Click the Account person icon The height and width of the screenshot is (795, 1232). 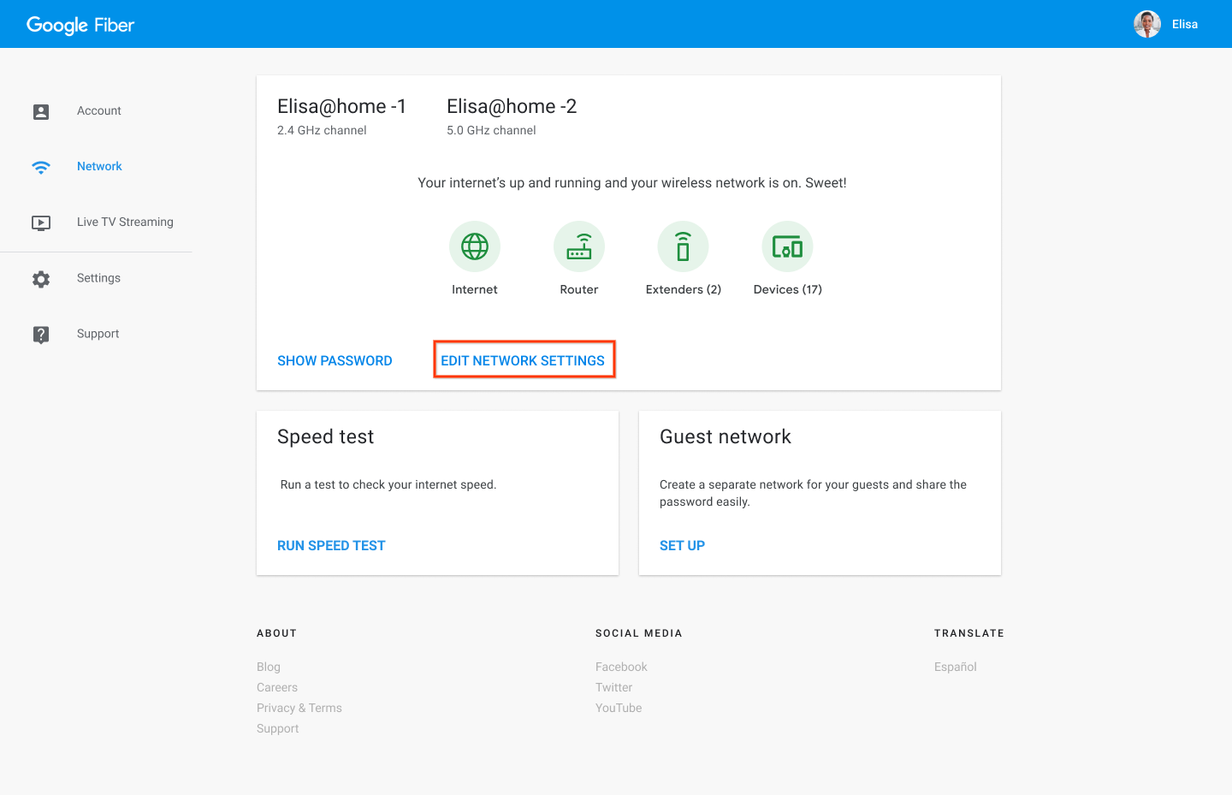pyautogui.click(x=41, y=111)
